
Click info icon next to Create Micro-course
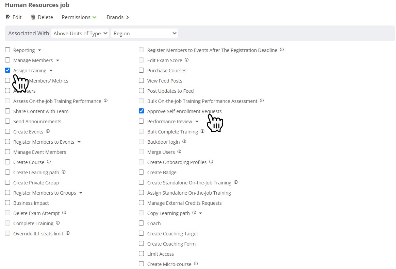click(196, 264)
